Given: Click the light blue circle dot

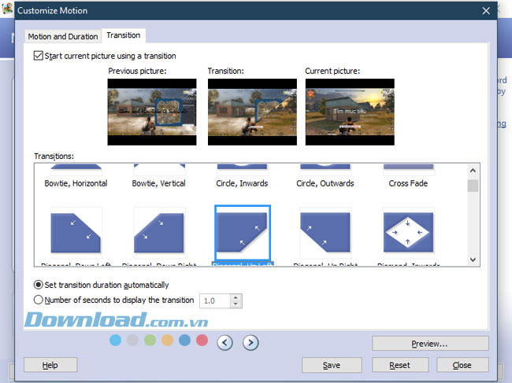Looking at the screenshot, I should coord(115,341).
